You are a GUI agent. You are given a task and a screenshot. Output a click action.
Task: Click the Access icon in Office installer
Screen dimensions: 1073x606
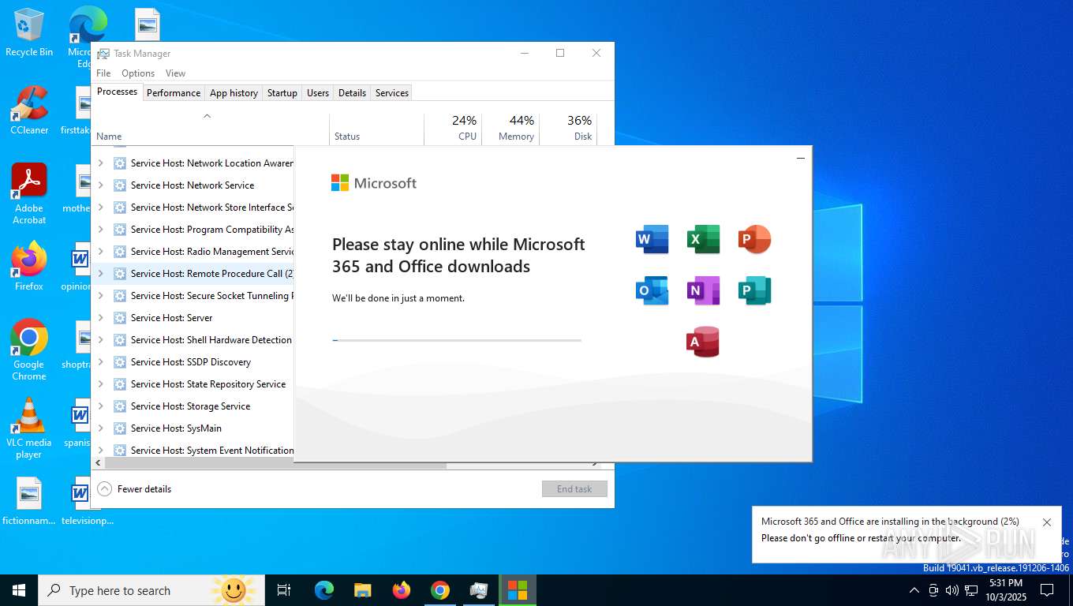coord(703,342)
